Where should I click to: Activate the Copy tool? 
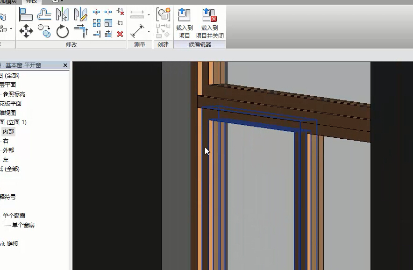click(x=44, y=31)
